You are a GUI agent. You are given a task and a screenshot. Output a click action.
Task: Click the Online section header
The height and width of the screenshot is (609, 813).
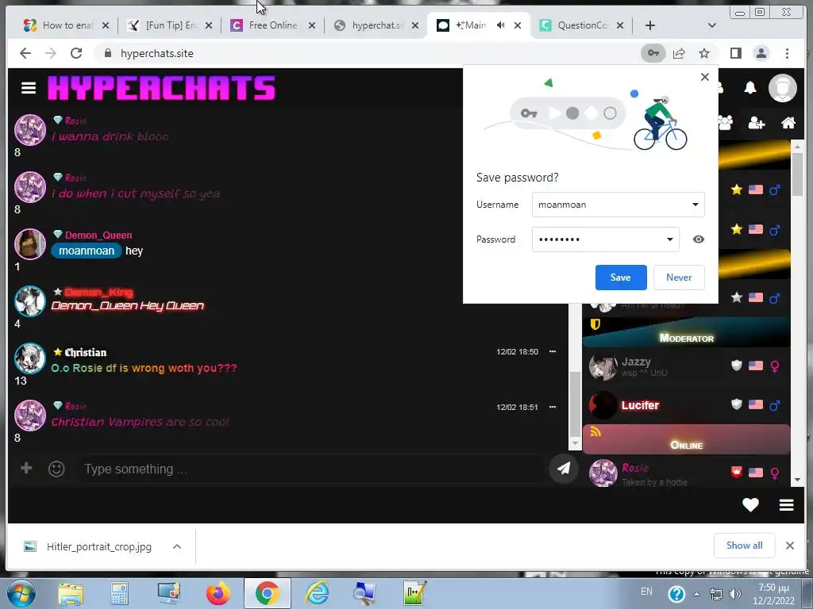pyautogui.click(x=687, y=439)
